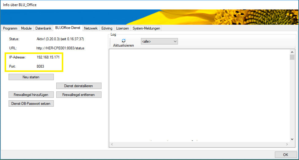Click Firewallregel entfernen button
299x160 pixels.
[79, 95]
